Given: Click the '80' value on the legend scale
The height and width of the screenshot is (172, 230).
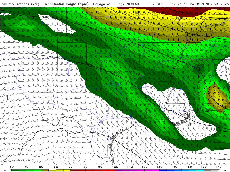Looking at the screenshot, I should click(x=85, y=167).
